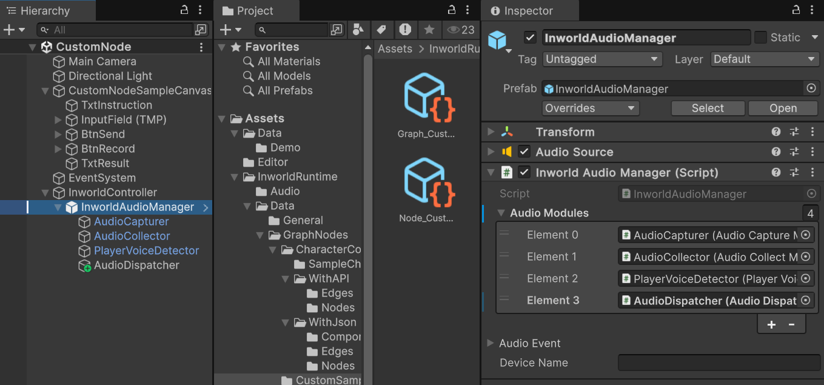Open the object picker for Element 0
The image size is (824, 385).
806,235
